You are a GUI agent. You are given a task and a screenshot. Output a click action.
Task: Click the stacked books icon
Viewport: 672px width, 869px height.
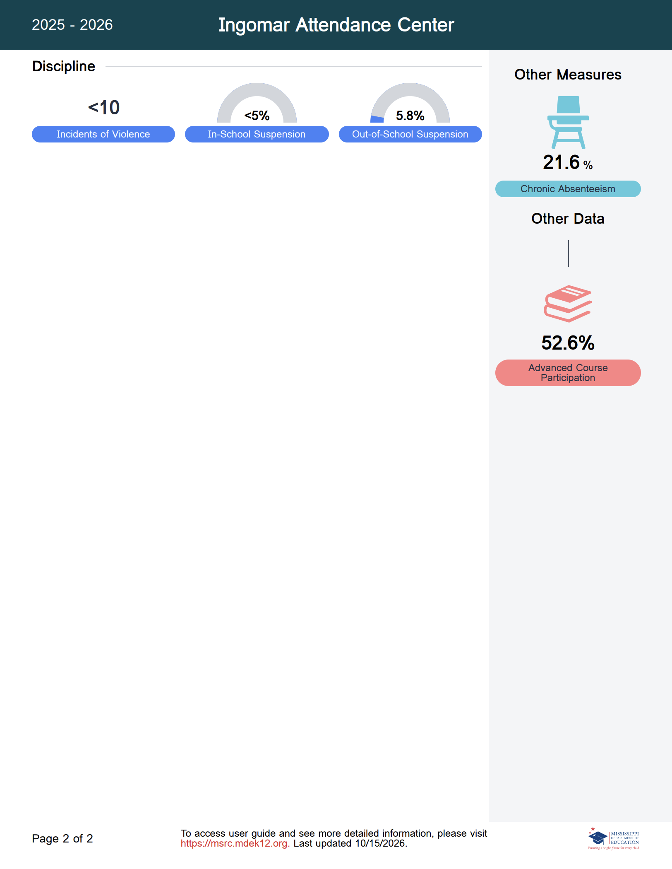(x=568, y=304)
